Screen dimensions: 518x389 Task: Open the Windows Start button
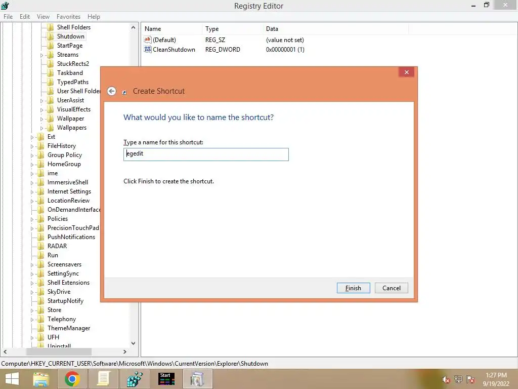12,379
